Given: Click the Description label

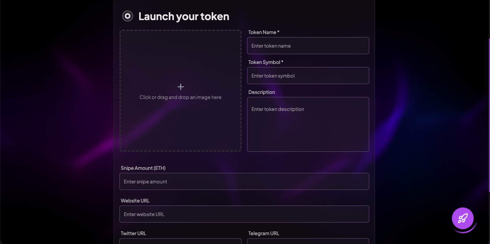Looking at the screenshot, I should (262, 92).
